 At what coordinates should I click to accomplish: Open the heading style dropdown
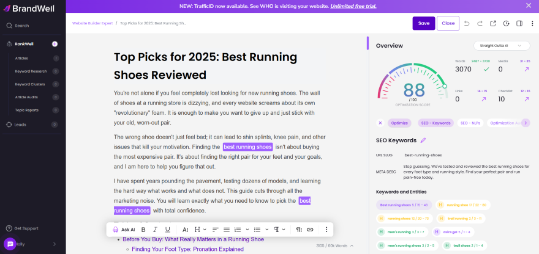(x=200, y=230)
